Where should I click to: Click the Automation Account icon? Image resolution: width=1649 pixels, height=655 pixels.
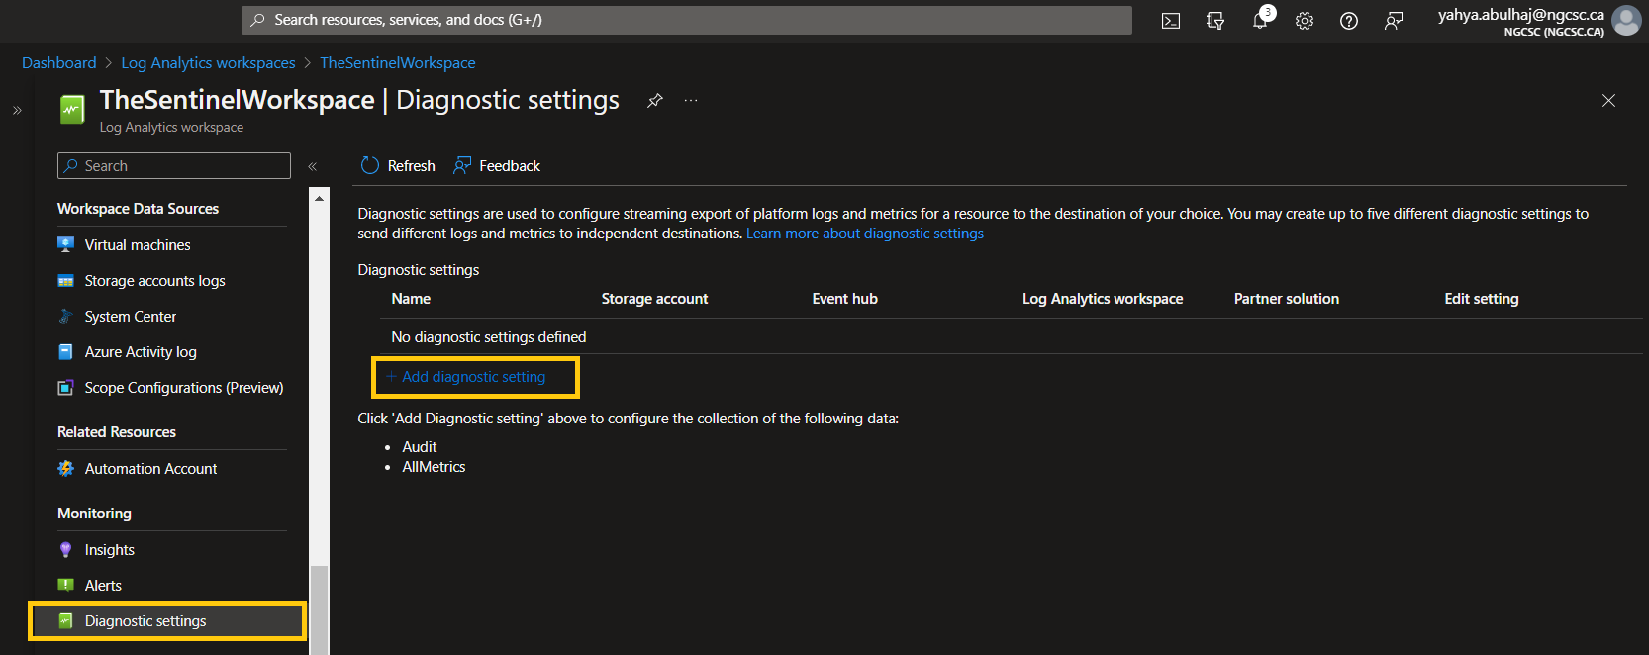click(x=66, y=469)
